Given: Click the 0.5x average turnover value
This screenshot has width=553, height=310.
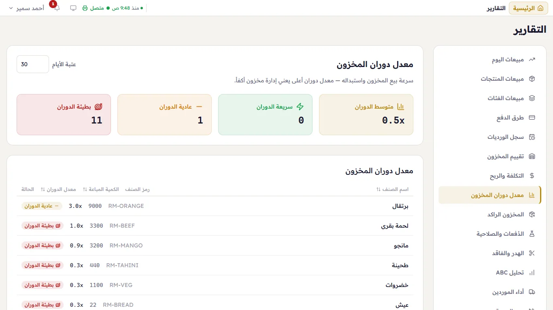Looking at the screenshot, I should 393,120.
